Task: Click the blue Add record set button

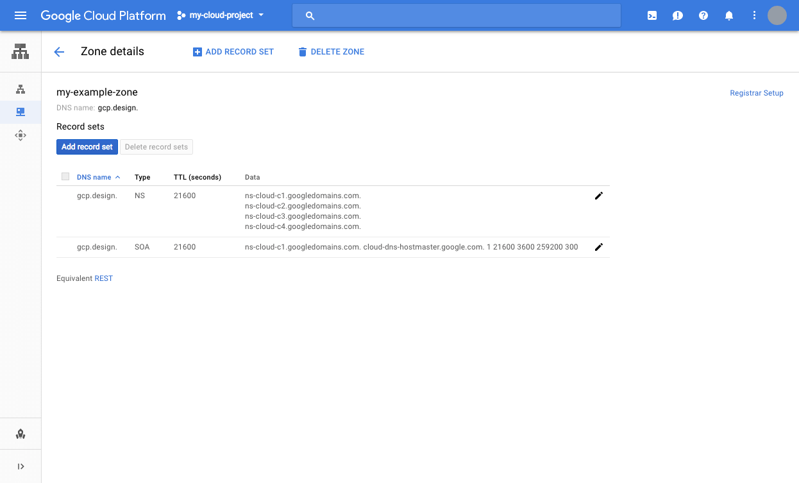Action: coord(87,147)
